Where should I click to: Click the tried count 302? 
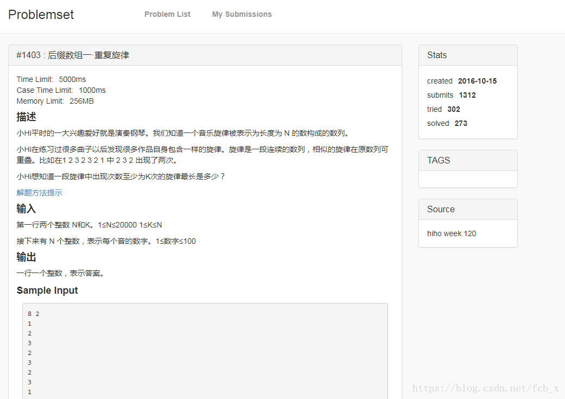454,109
